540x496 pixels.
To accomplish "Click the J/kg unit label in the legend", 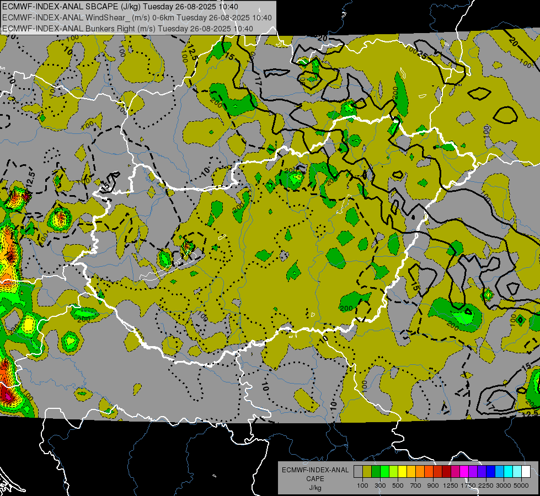I will click(x=316, y=488).
